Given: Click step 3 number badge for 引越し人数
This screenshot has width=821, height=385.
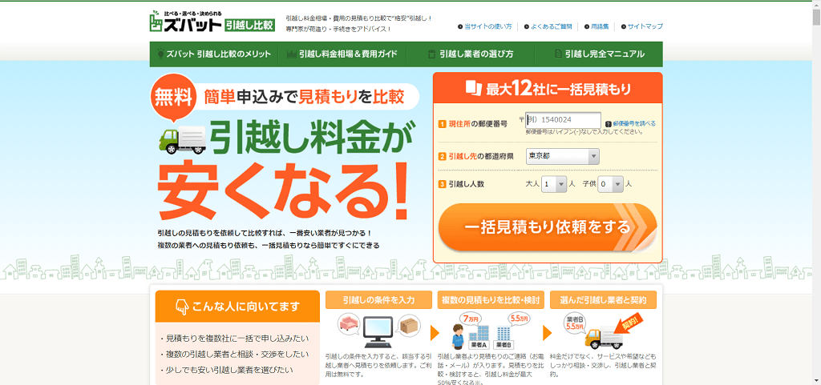Looking at the screenshot, I should click(442, 184).
